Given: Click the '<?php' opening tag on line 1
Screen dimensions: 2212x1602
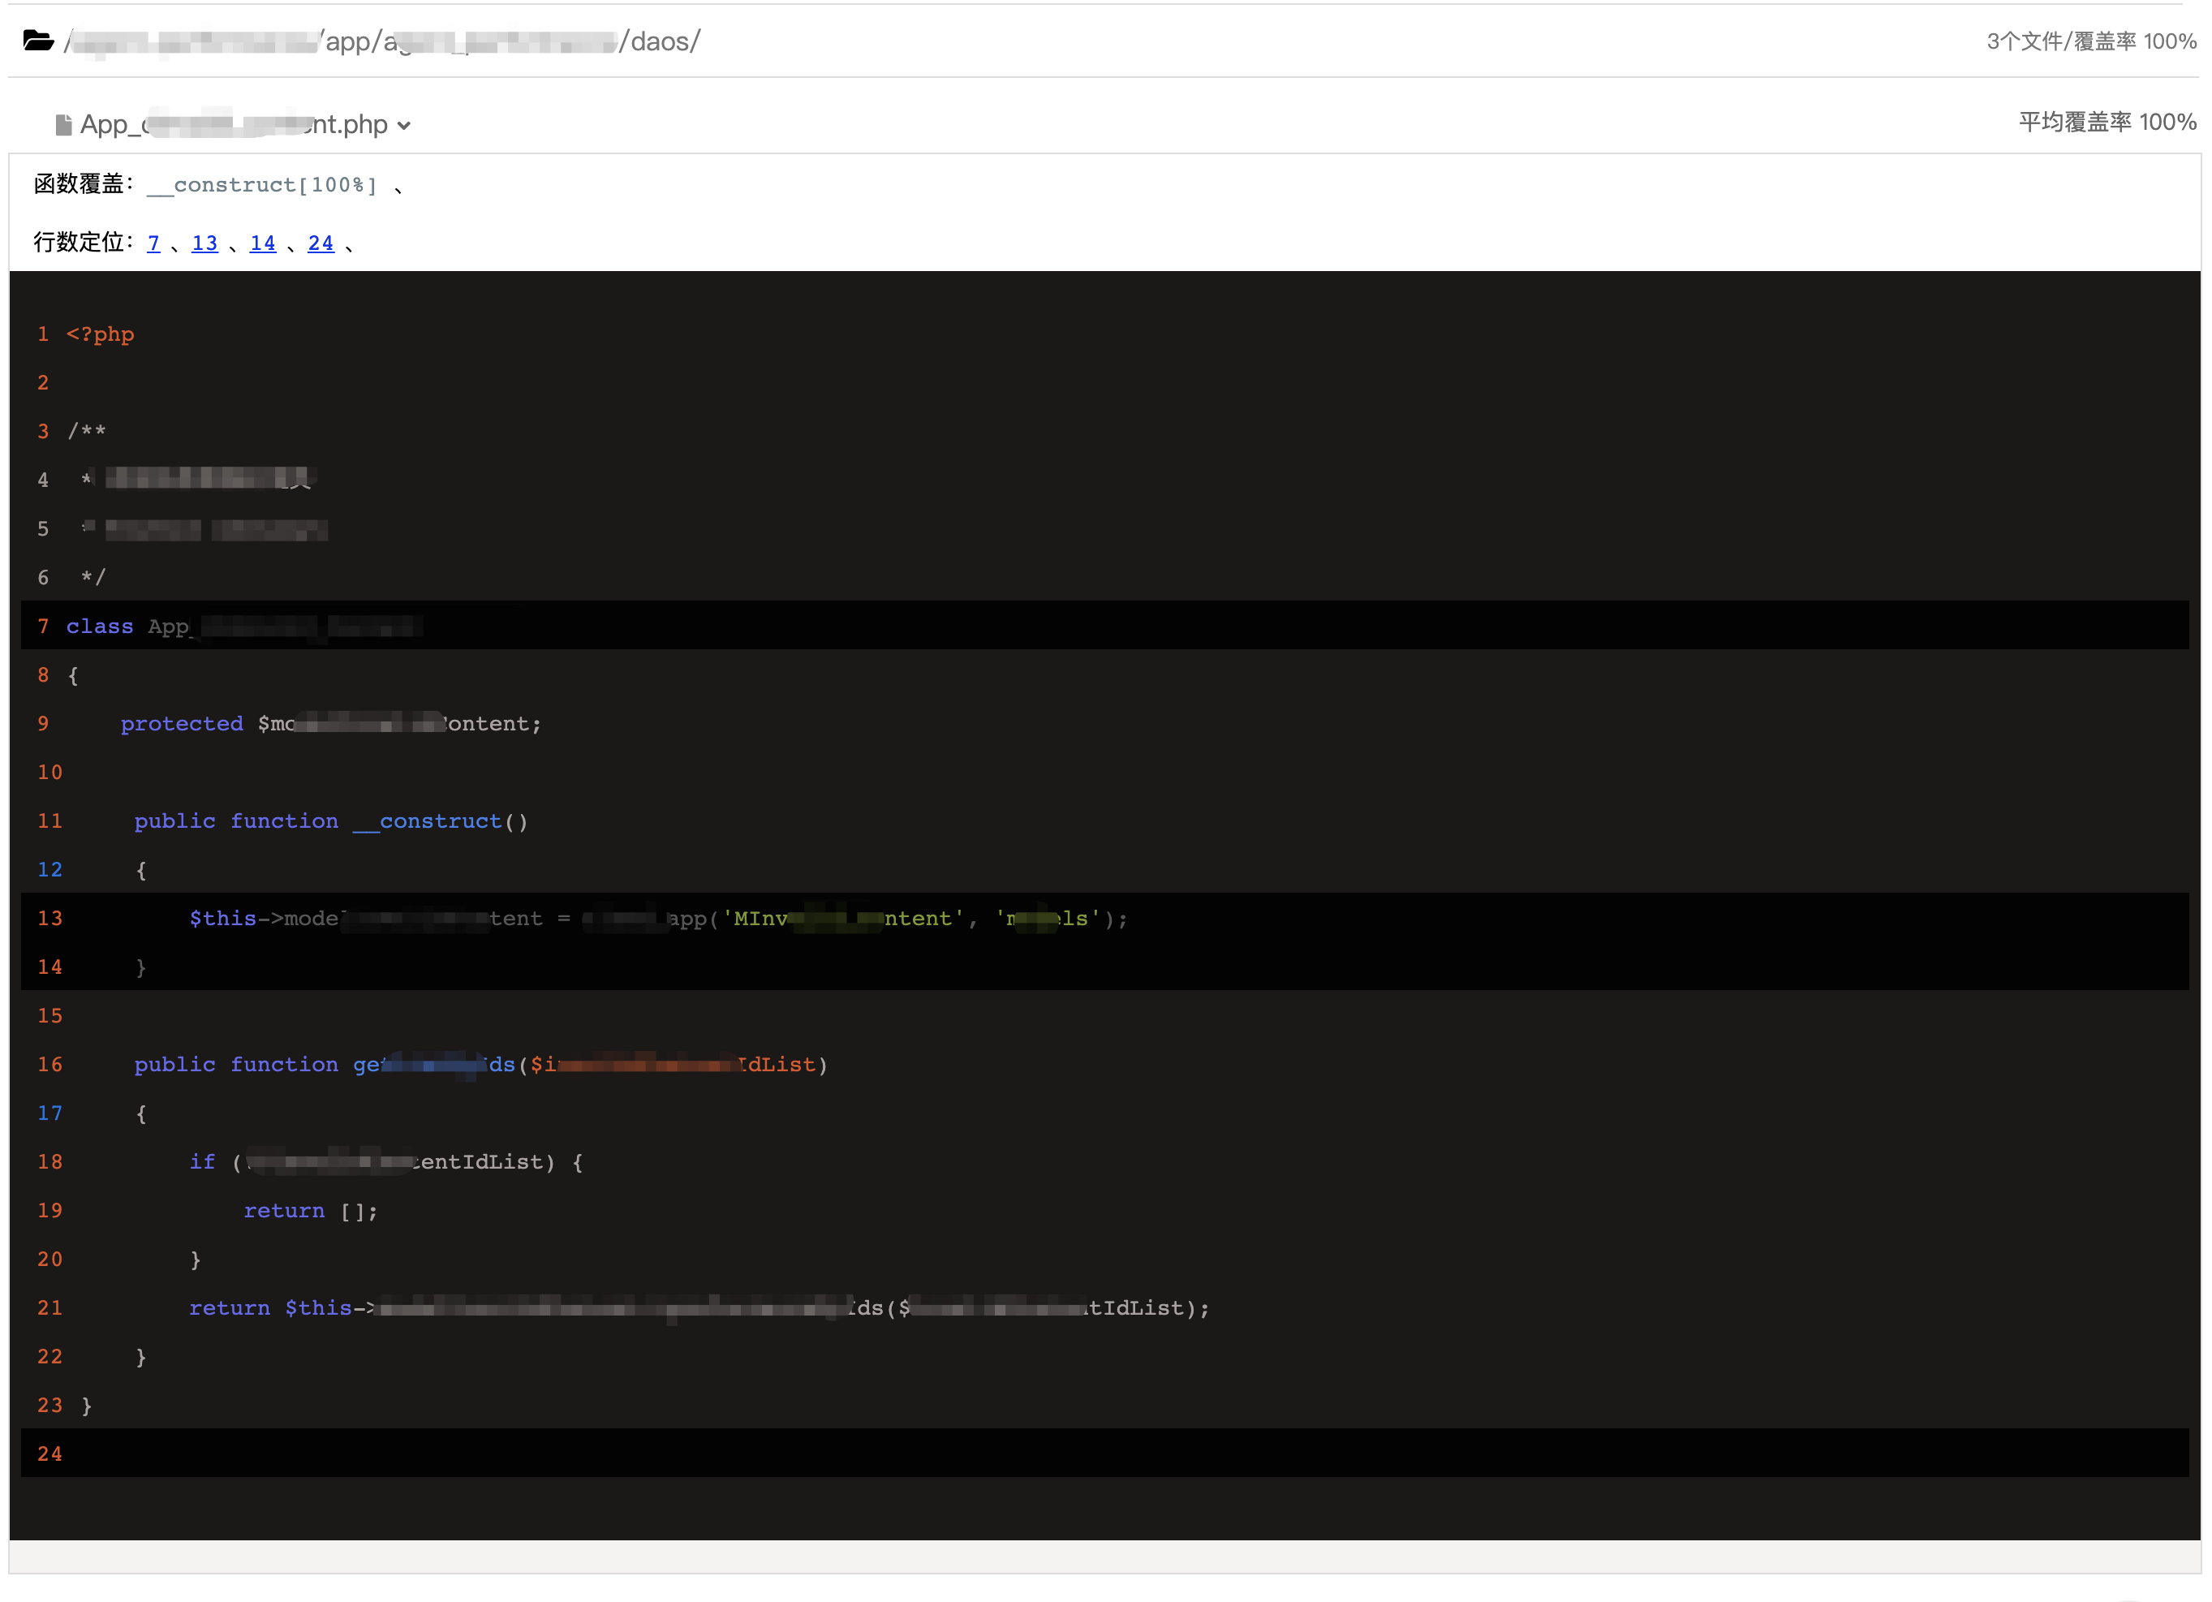Looking at the screenshot, I should point(100,334).
